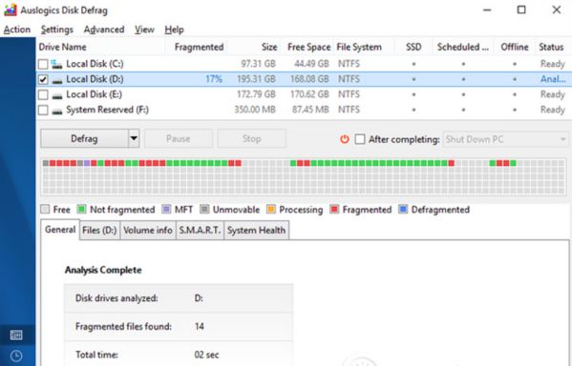572x366 pixels.
Task: Click the Fragmented files found value 14
Action: 200,326
